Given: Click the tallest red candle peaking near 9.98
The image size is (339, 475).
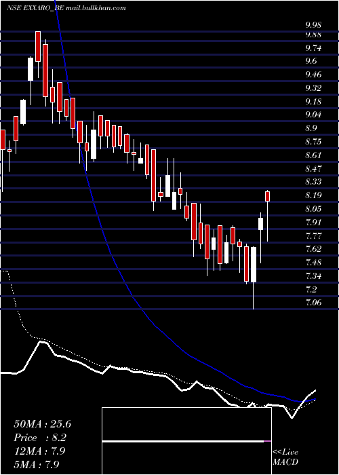Looking at the screenshot, I should click(x=38, y=46).
